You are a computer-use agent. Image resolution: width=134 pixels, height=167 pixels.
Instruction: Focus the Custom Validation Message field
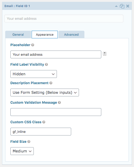tap(56, 112)
